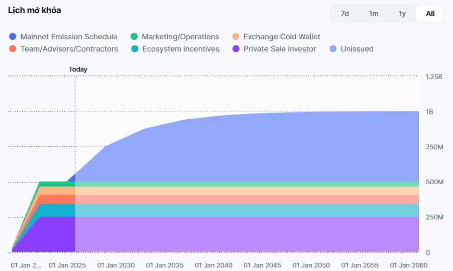Click the 01 Jan 2040 axis label
The width and height of the screenshot is (453, 271).
214,266
